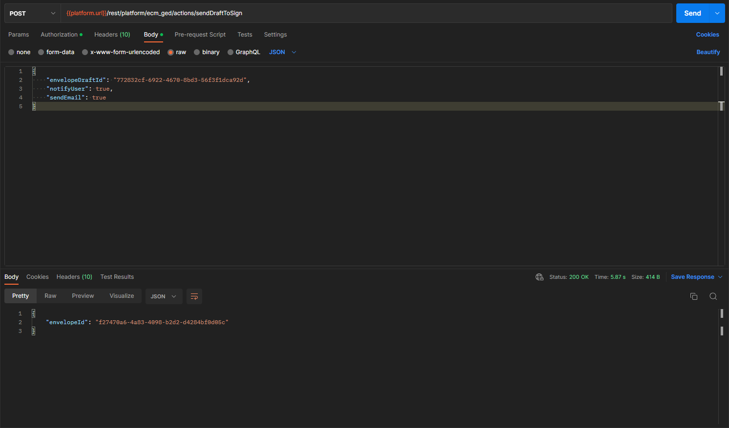The width and height of the screenshot is (729, 428).
Task: Click the envelopeId value in the response
Action: [162, 322]
